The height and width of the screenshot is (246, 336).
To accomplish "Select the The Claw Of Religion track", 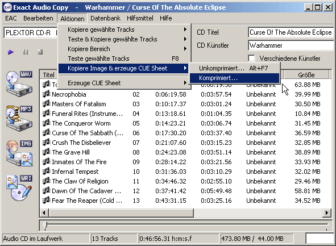I will click(x=185, y=181).
